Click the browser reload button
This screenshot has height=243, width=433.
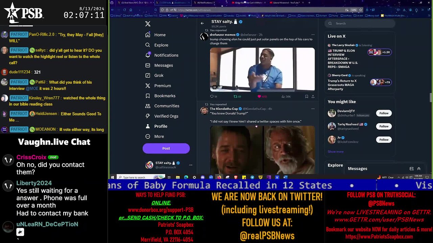124,10
